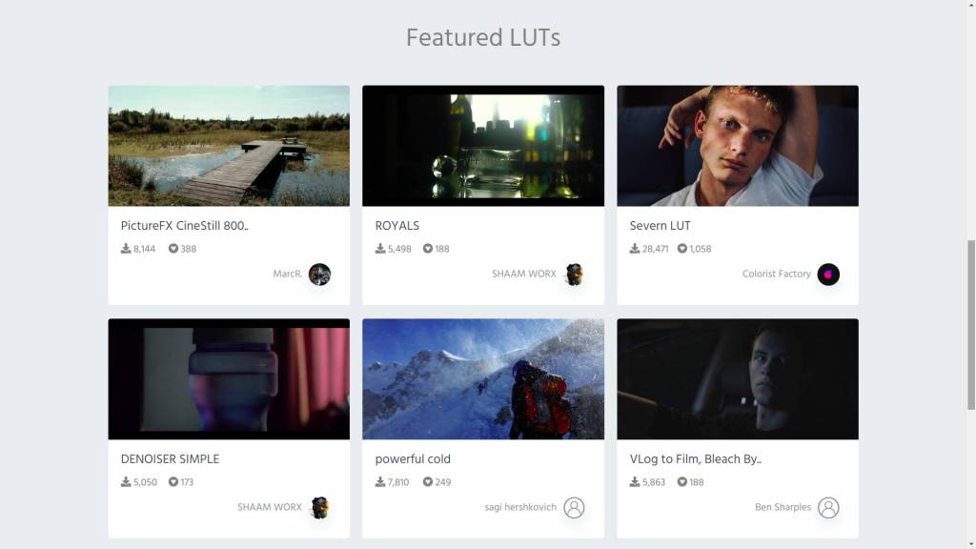976x549 pixels.
Task: Click author name Ben Sharples
Action: pos(783,507)
